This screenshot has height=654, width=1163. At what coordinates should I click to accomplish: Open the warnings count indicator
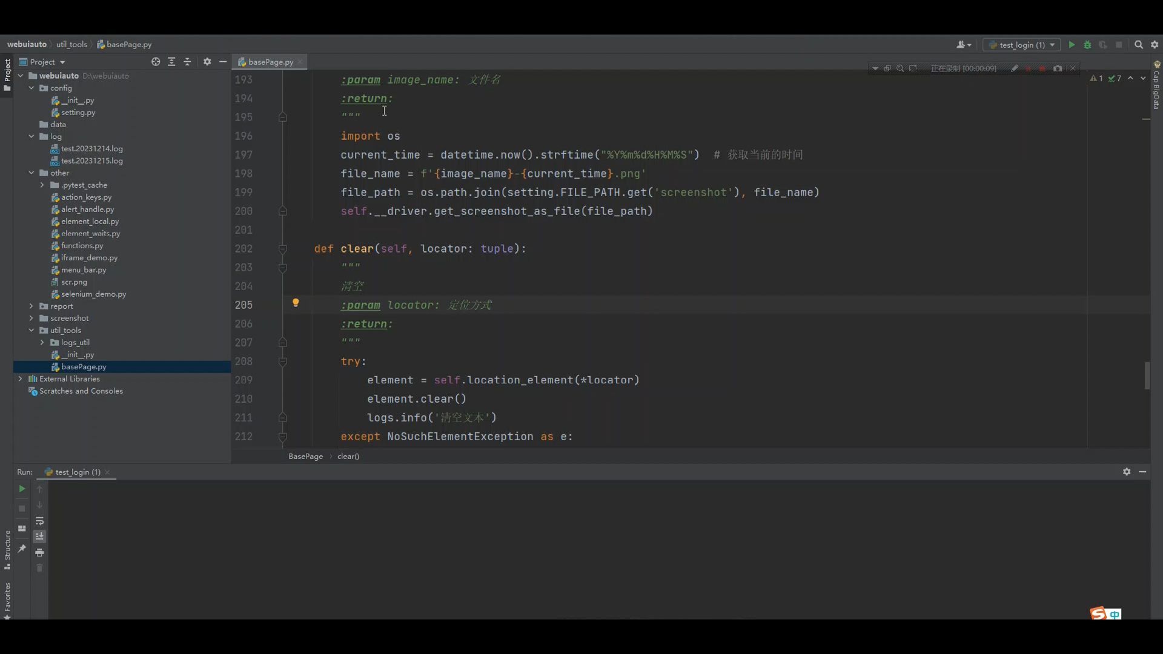[1096, 78]
